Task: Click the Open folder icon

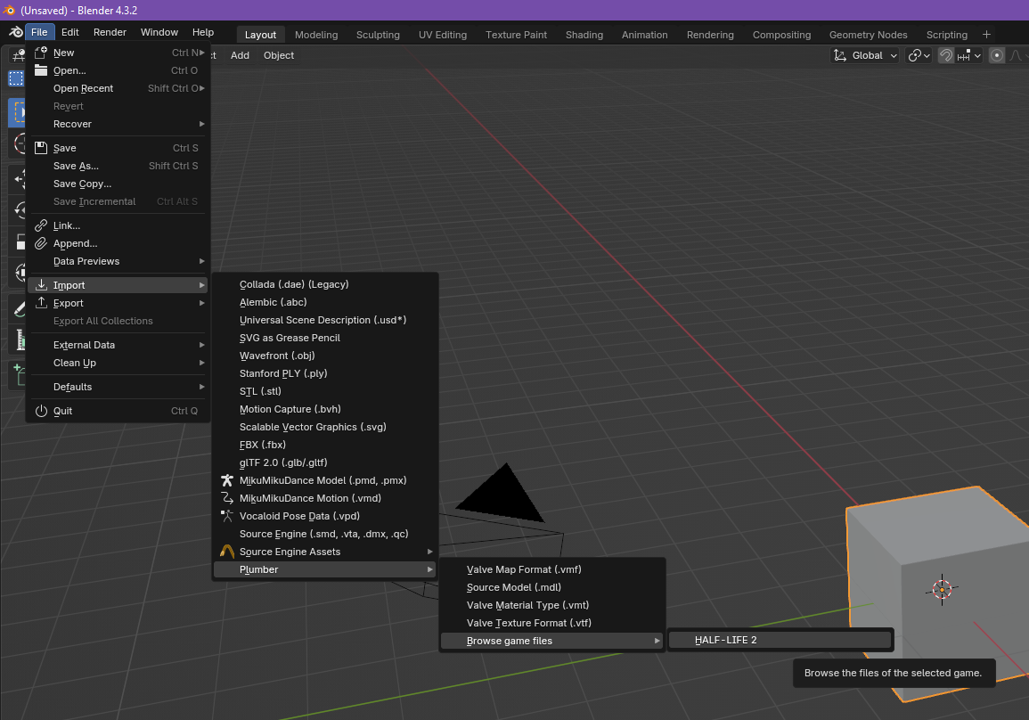Action: coord(40,70)
